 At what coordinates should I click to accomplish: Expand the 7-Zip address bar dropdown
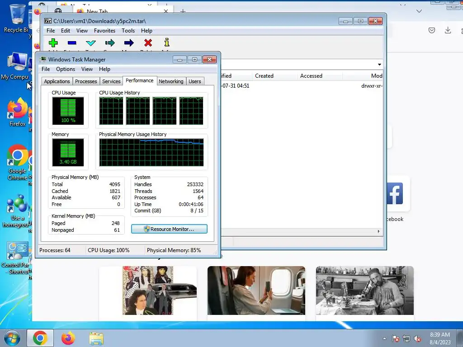tap(379, 64)
